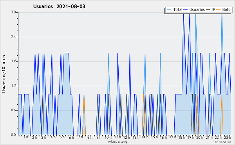Click the orange Bots legend line
The width and height of the screenshot is (235, 145).
(x=219, y=10)
